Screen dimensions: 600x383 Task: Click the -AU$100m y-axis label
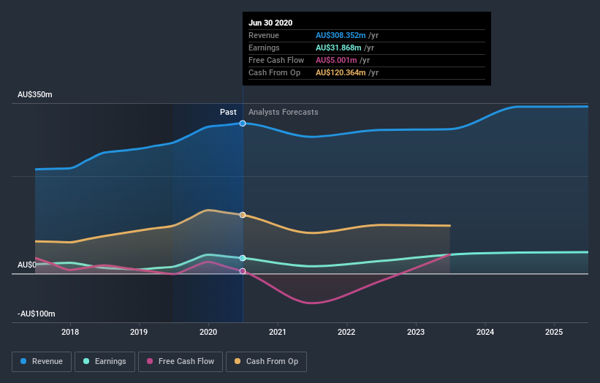coord(37,314)
